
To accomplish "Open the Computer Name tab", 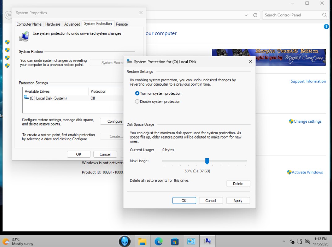I will point(29,24).
